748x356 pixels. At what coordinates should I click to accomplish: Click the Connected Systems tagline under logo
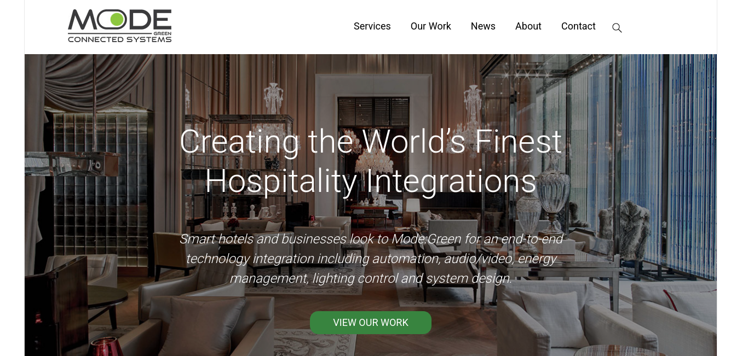[x=119, y=39]
